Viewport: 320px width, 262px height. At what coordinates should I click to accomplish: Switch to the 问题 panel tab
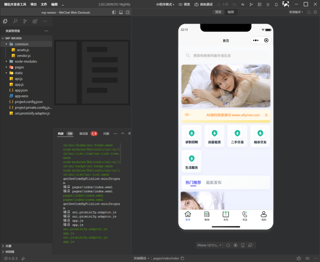pos(106,134)
